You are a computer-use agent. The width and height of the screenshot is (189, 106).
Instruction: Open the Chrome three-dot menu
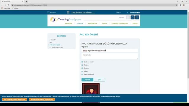pyautogui.click(x=187, y=5)
